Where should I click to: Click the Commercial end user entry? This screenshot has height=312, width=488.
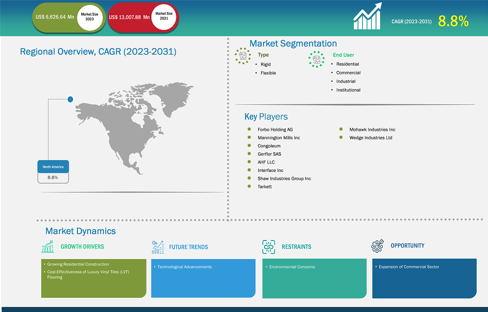point(348,72)
